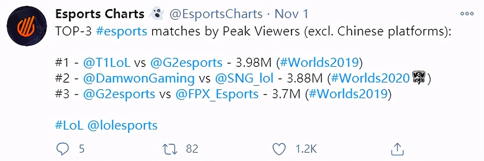
Task: Open the @lolesports mention
Action: click(x=122, y=125)
